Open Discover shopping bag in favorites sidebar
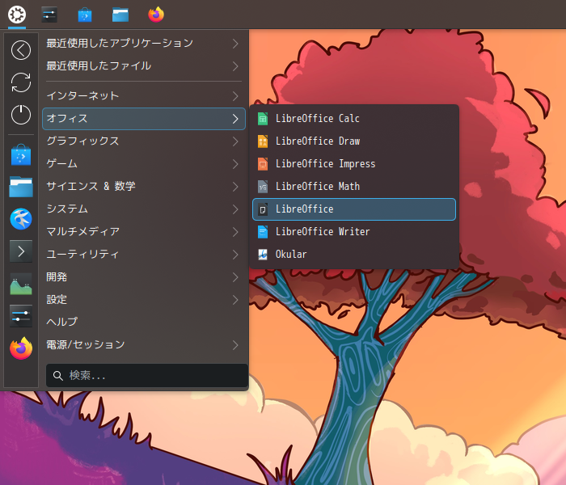The image size is (566, 485). click(21, 155)
